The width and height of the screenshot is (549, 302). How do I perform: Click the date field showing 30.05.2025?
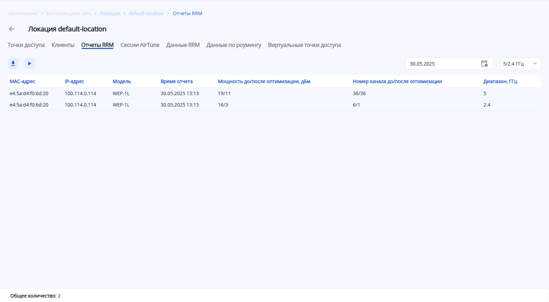point(442,64)
